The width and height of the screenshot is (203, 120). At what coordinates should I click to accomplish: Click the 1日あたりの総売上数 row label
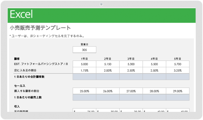(x=28, y=97)
